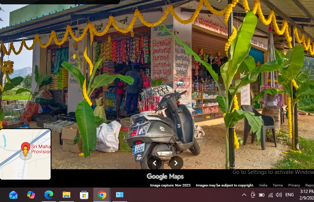This screenshot has width=314, height=202.
Task: Click the Sri Maha Provision label on minimap
Action: pos(41,149)
